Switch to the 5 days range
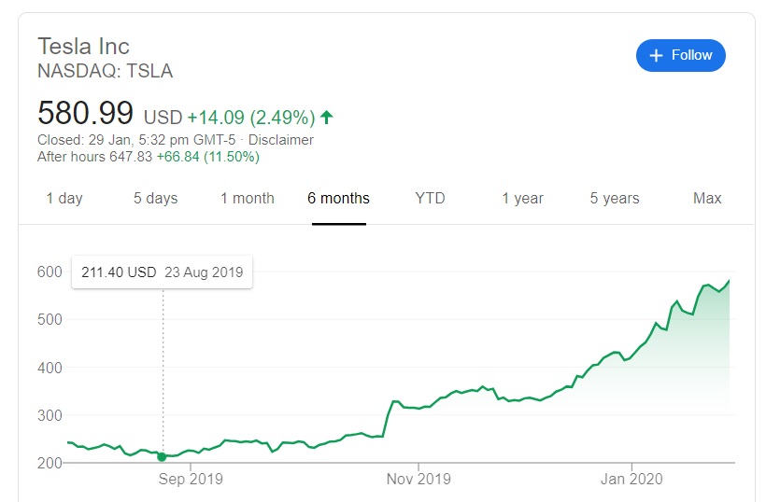Screen dimensions: 766x502 tap(155, 198)
